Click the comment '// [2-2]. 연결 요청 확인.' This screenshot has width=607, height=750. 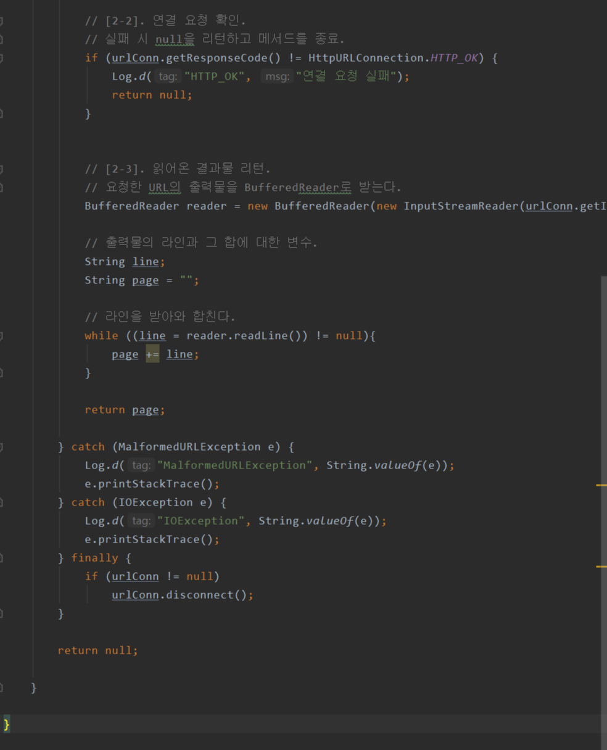click(165, 21)
